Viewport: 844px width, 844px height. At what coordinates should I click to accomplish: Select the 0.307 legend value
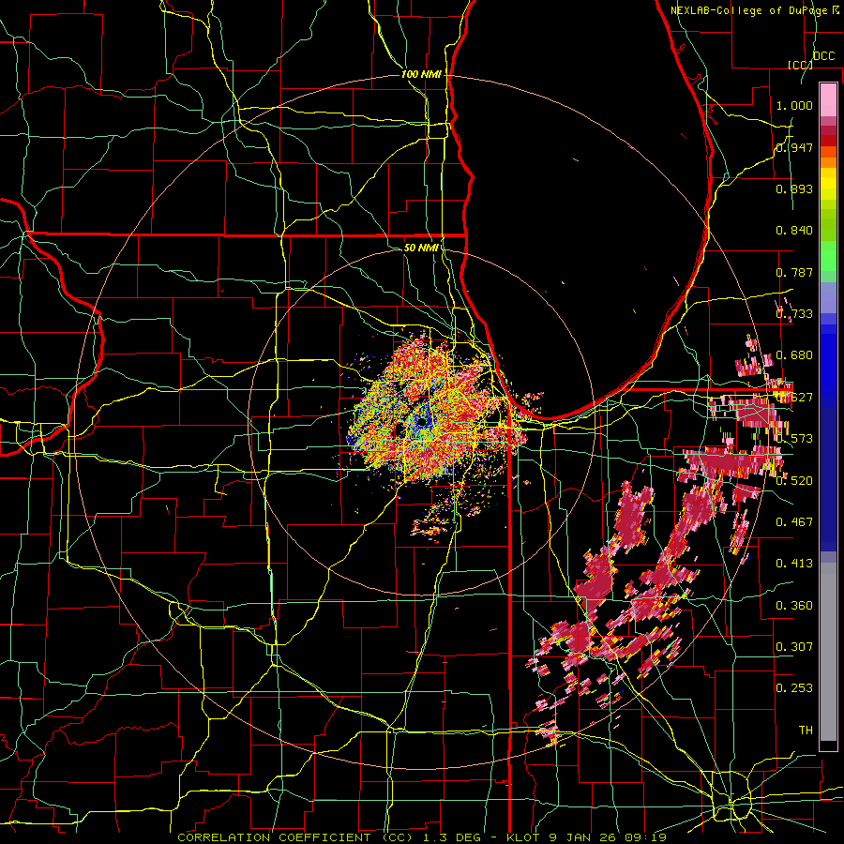click(x=794, y=647)
